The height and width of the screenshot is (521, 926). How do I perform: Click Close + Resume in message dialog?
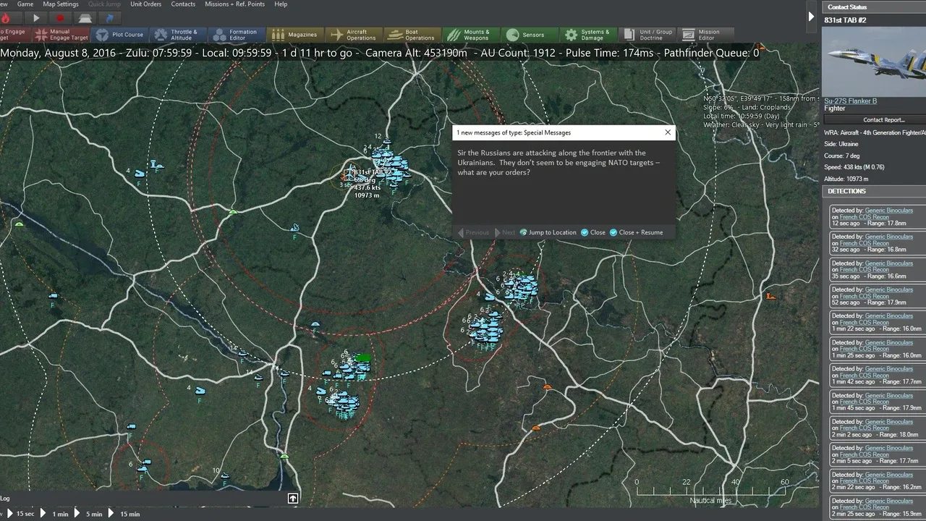(636, 232)
